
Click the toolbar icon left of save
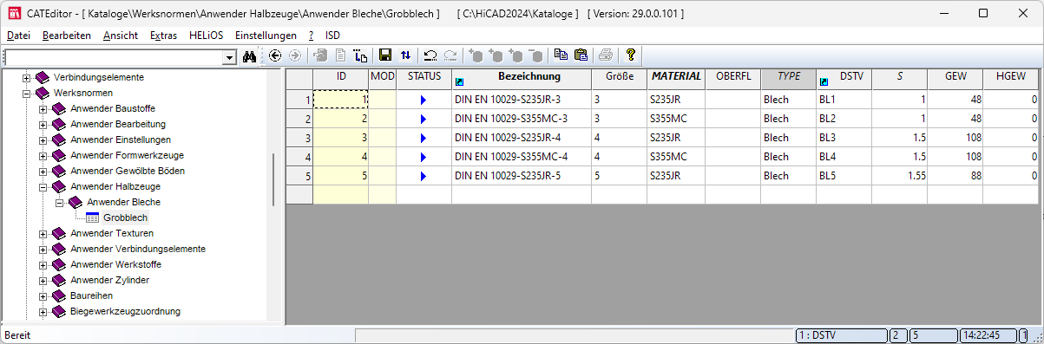[361, 55]
